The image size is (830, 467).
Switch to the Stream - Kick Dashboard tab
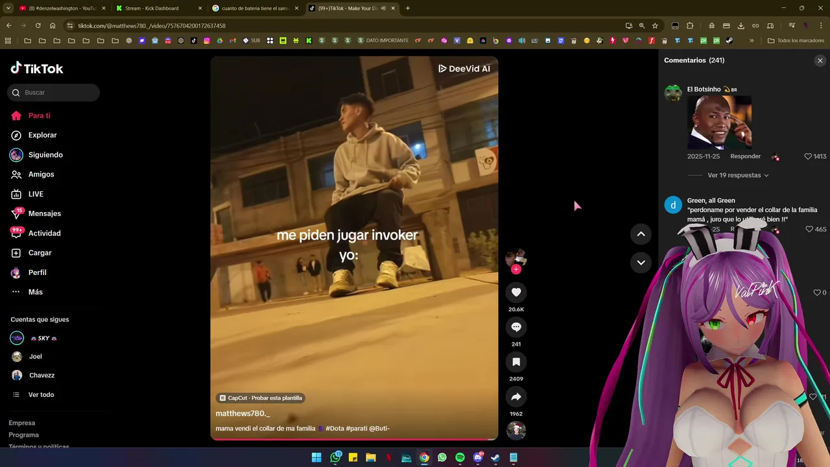[156, 8]
